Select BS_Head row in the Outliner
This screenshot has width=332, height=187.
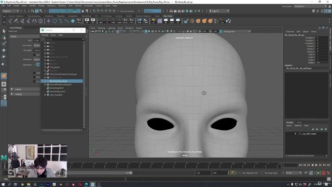pyautogui.click(x=62, y=81)
